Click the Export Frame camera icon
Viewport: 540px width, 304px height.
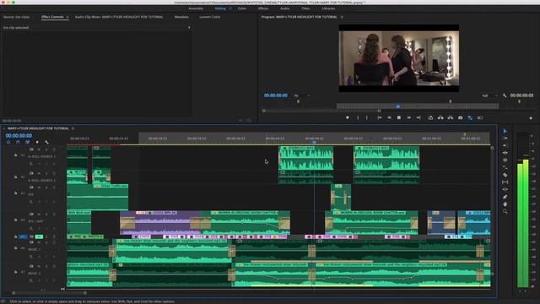pyautogui.click(x=460, y=118)
